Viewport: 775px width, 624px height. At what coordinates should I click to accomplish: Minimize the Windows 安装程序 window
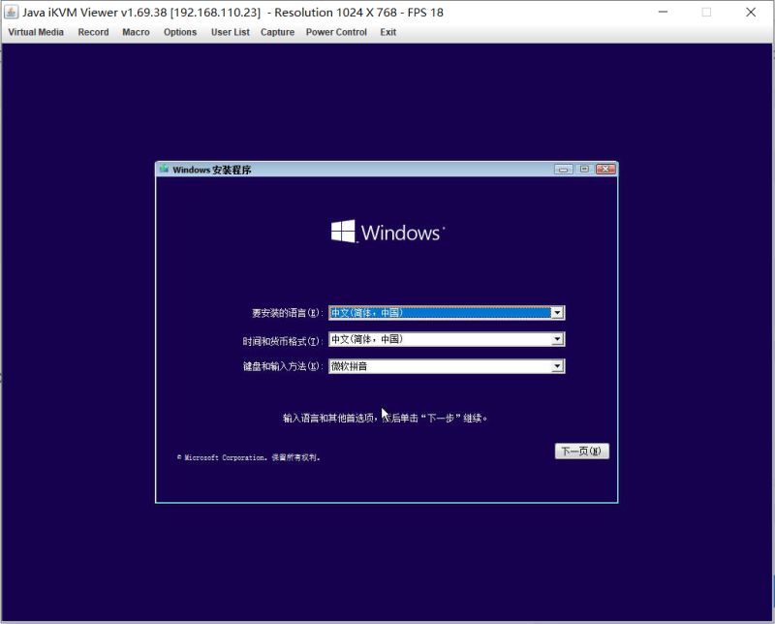563,169
